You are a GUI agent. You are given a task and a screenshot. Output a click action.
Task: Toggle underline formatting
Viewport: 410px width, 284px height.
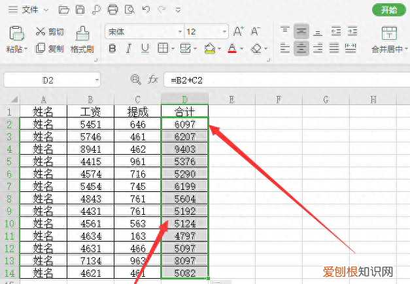coord(145,48)
